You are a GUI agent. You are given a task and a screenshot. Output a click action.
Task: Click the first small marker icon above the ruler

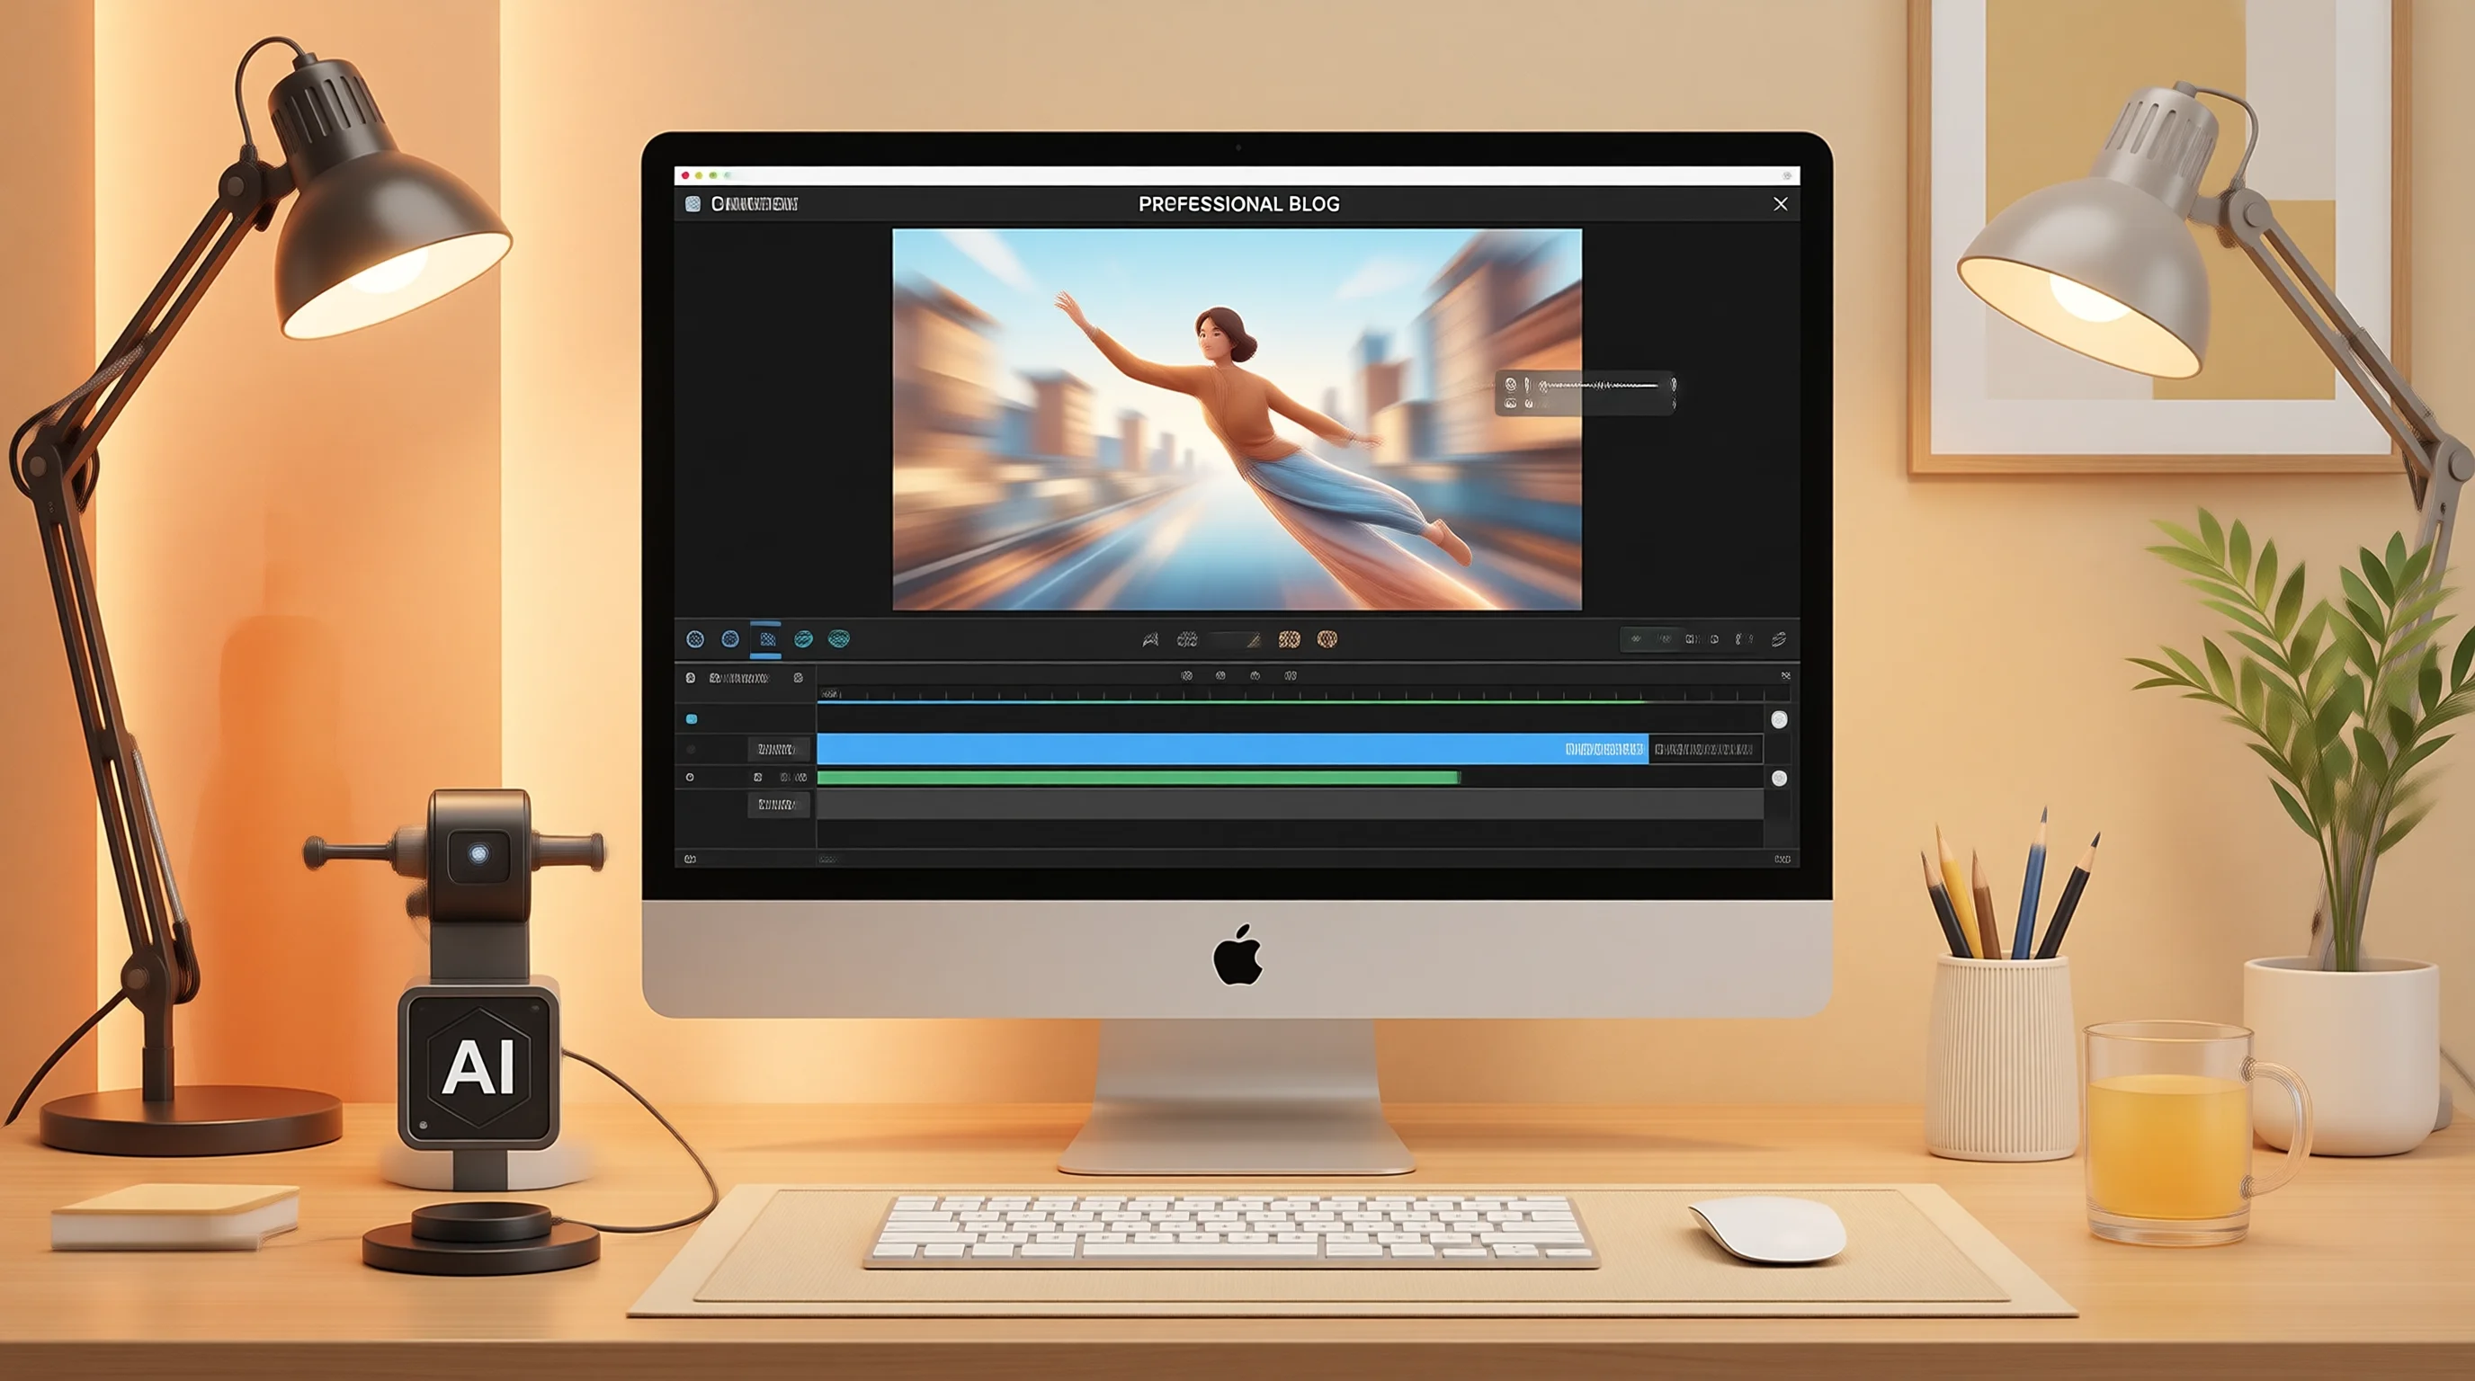1186,676
